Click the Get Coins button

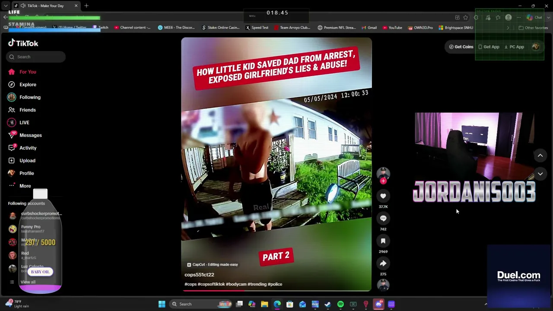click(x=461, y=47)
